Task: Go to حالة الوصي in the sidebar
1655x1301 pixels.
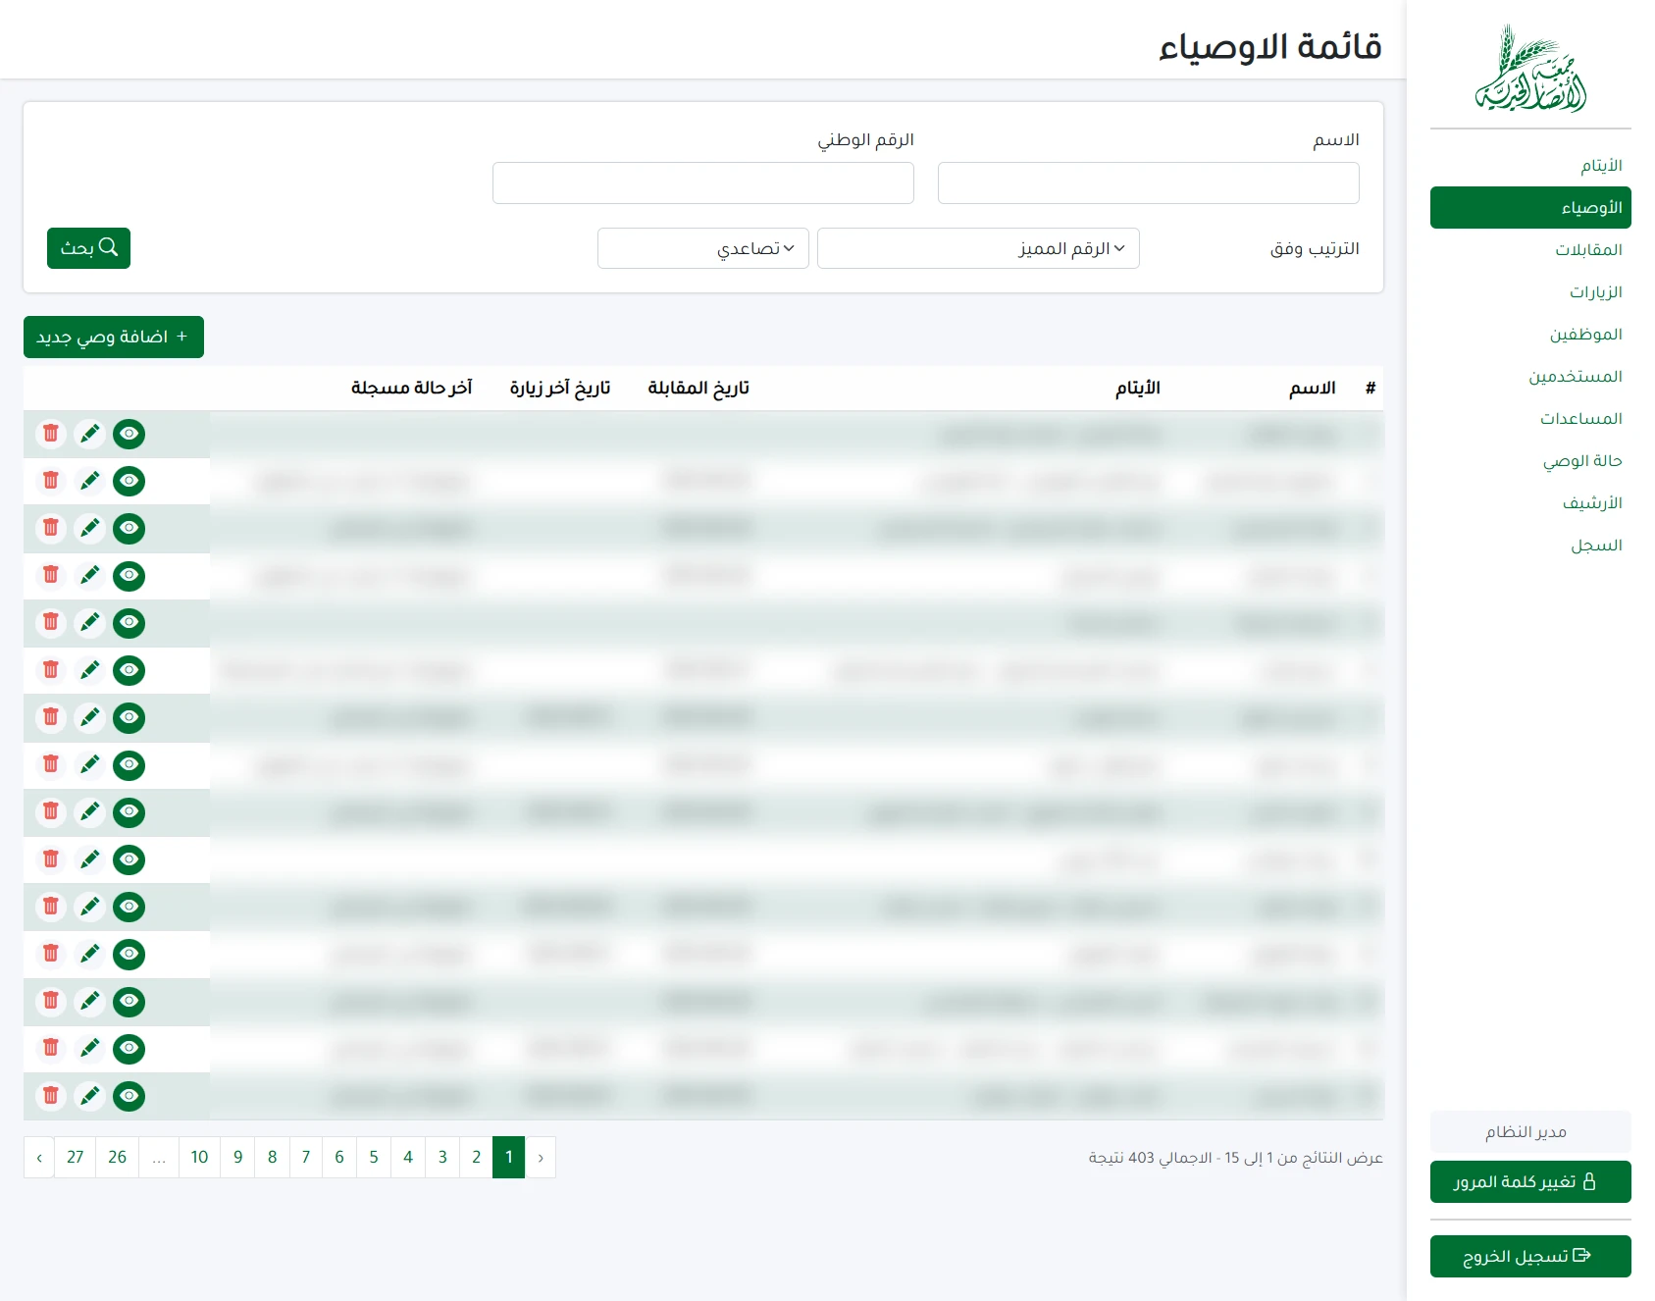Action: tap(1530, 461)
